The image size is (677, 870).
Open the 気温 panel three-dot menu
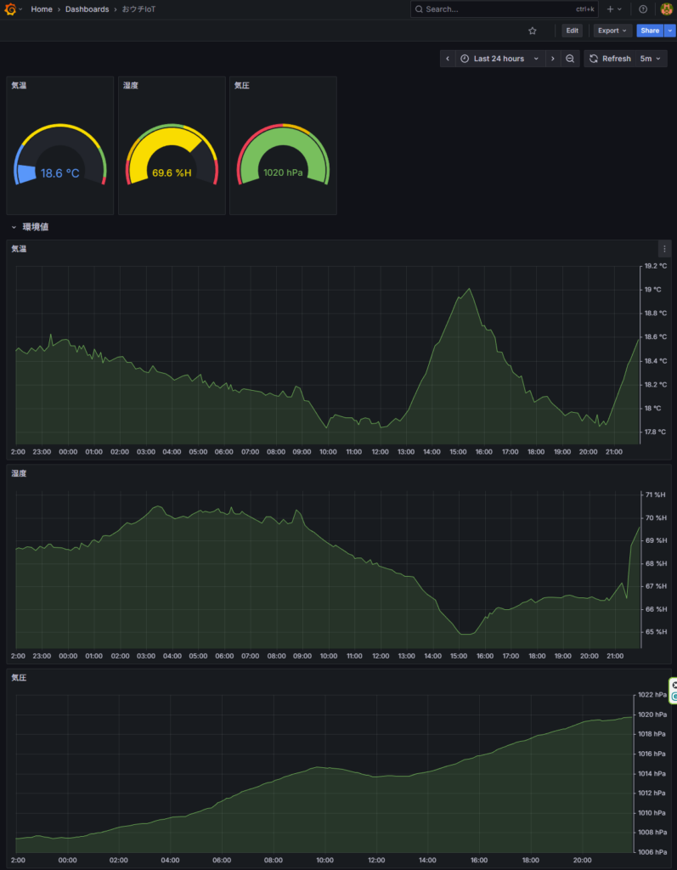664,249
